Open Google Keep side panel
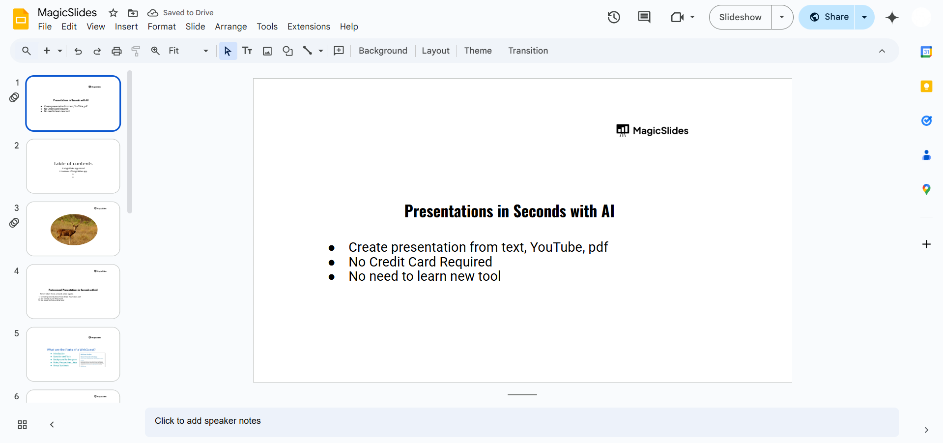The width and height of the screenshot is (943, 443). click(926, 87)
